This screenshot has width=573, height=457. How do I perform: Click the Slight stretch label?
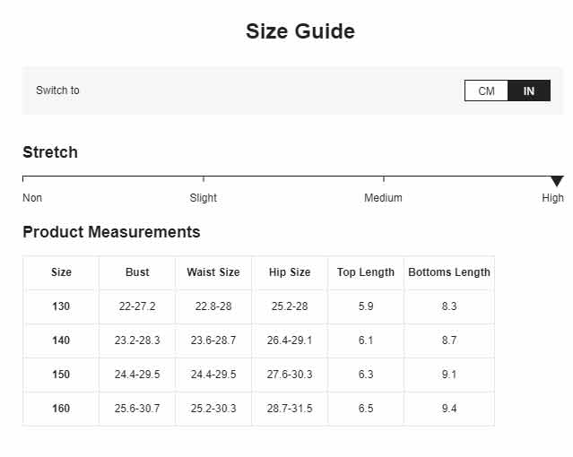(204, 198)
